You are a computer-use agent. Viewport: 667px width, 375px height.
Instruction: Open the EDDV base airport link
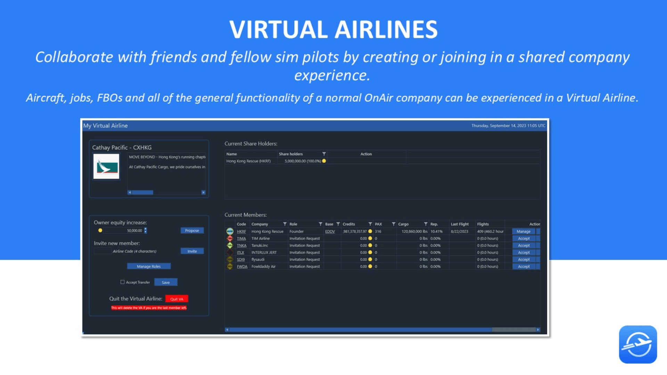pyautogui.click(x=330, y=232)
